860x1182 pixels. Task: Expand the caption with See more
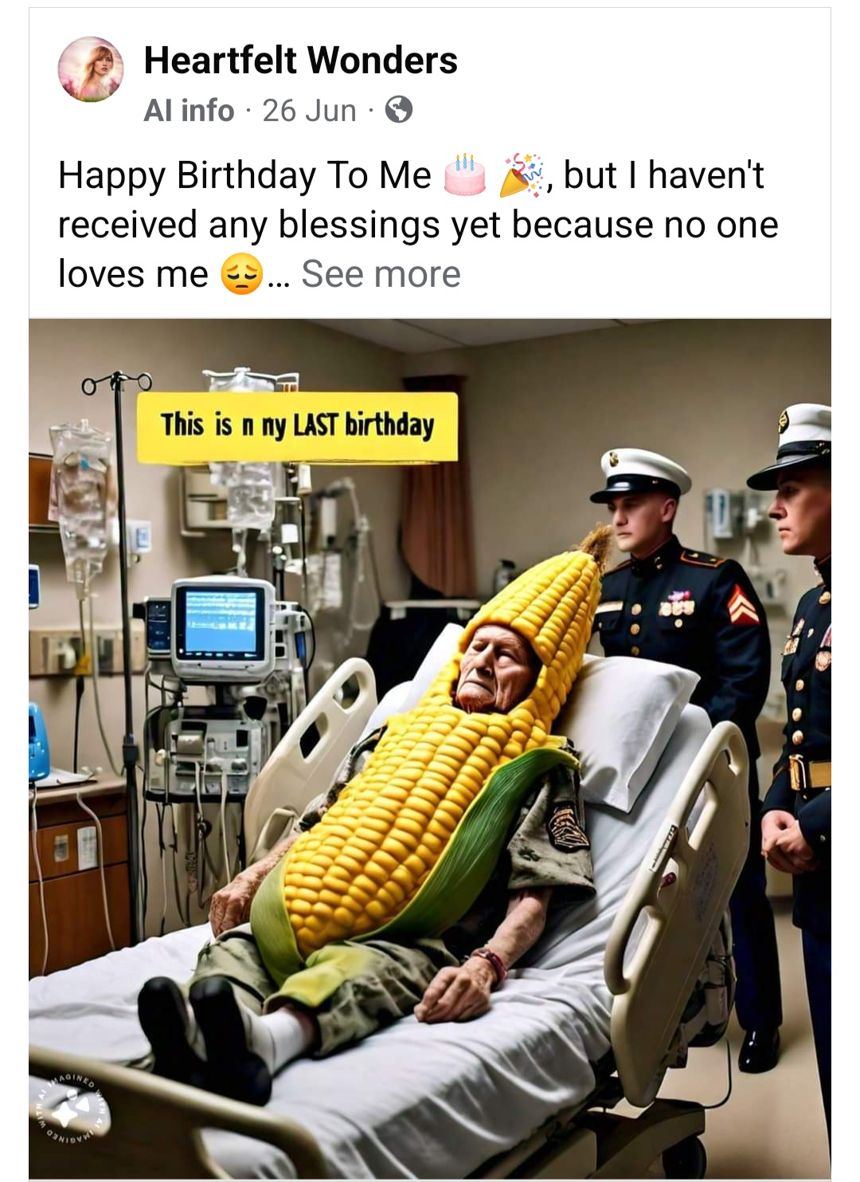[x=381, y=274]
